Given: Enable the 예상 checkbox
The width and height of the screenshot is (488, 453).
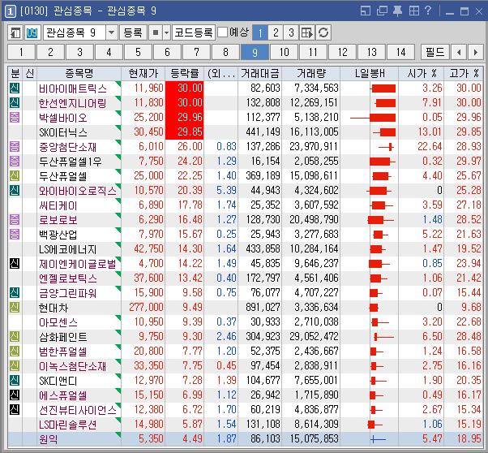Looking at the screenshot, I should click(x=223, y=32).
